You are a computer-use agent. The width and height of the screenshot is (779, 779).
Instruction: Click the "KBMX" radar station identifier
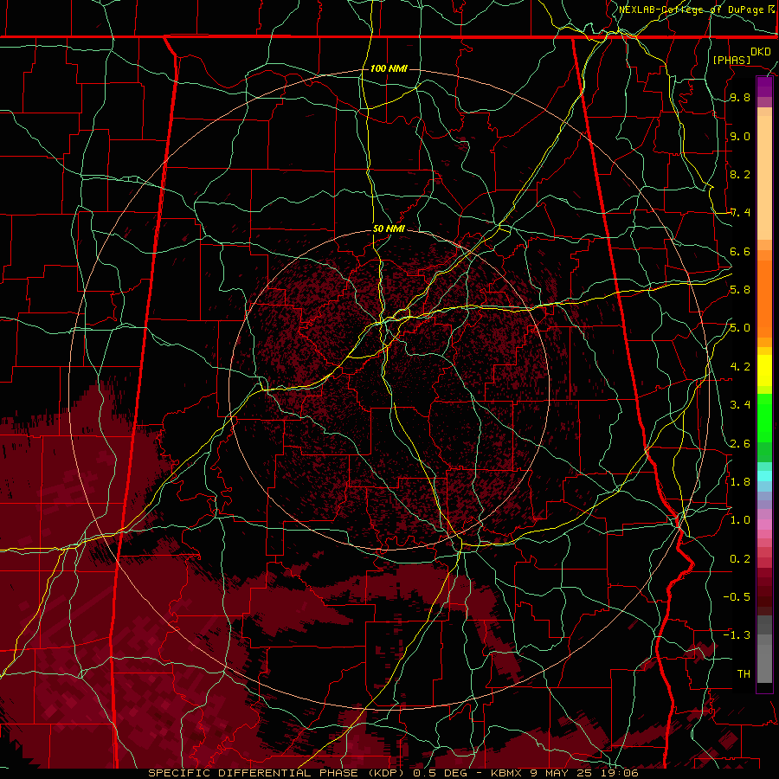click(505, 773)
